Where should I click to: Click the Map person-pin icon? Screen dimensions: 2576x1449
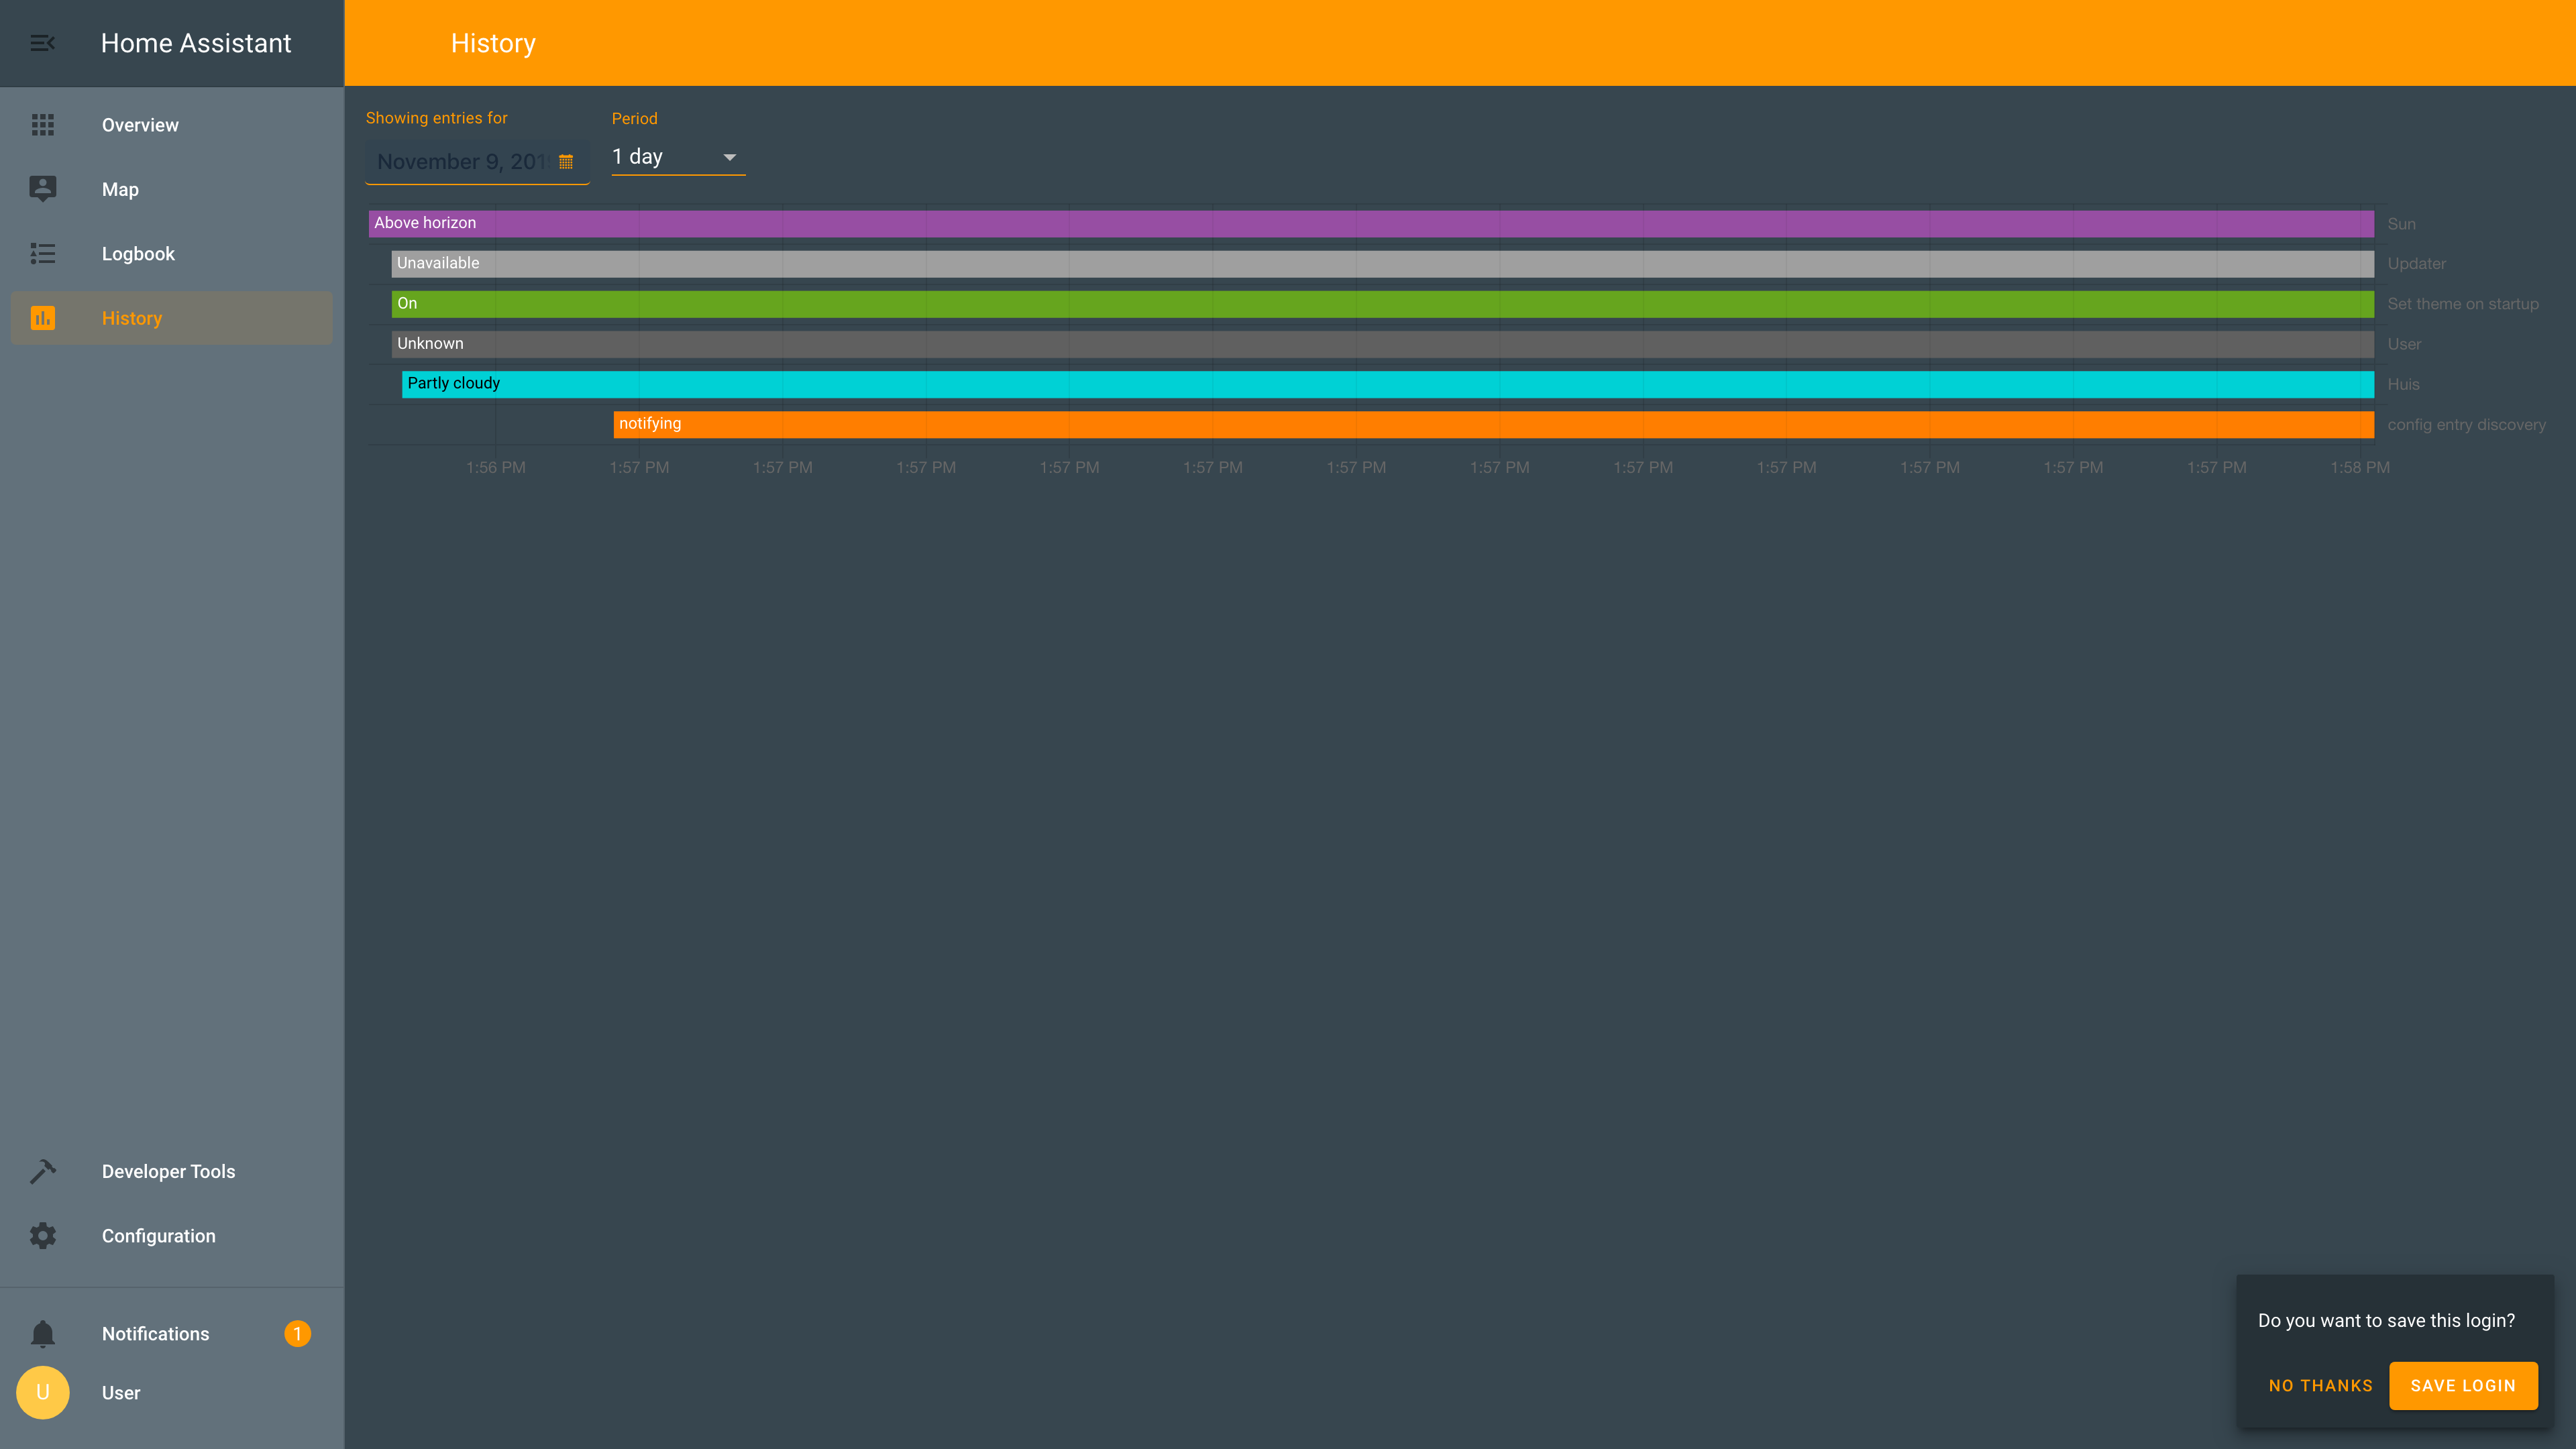42,189
